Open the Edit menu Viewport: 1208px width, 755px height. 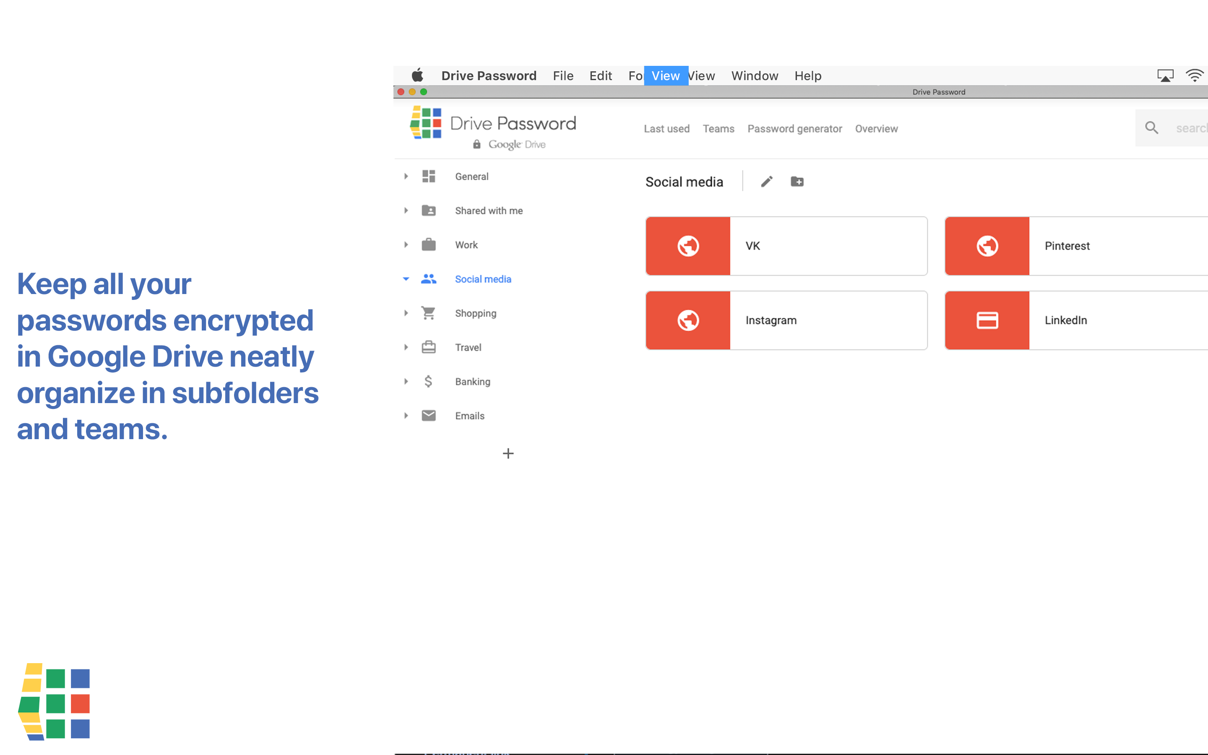(x=601, y=75)
